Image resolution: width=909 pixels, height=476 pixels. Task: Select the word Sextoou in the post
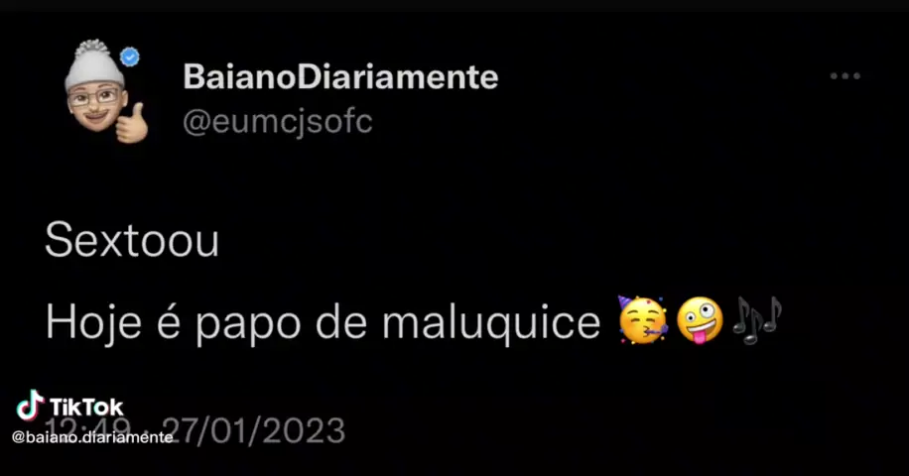[132, 240]
